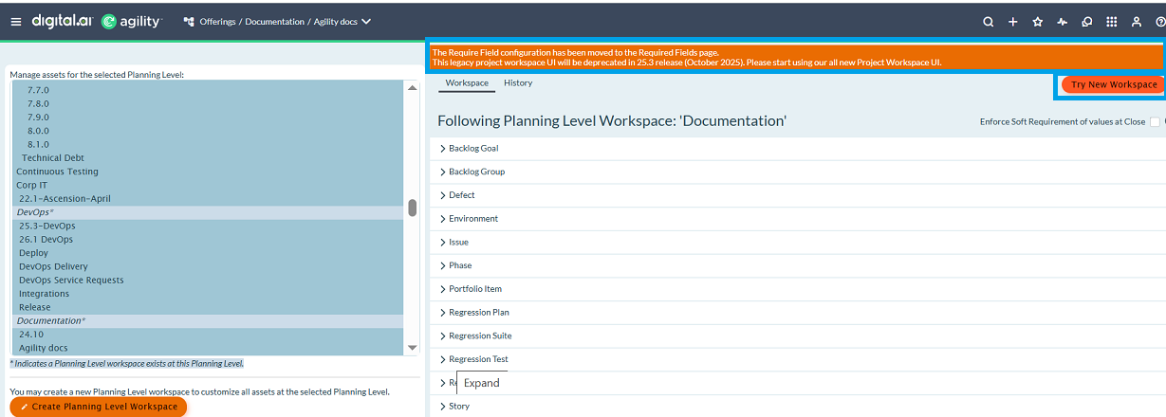Screen dimensions: 1166x417
Task: Click the Digital.ai Agility logo
Action: (97, 21)
